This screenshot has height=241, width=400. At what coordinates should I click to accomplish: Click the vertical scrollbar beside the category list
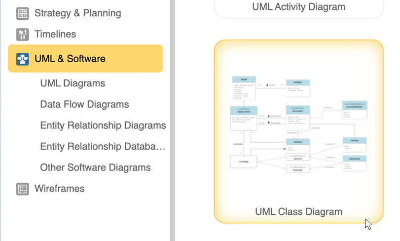coord(173,120)
